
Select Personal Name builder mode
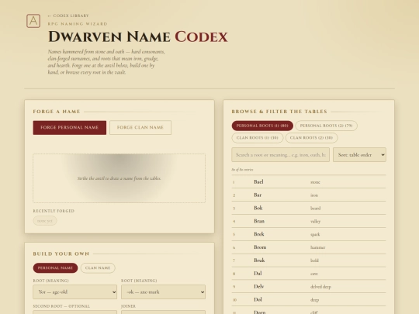coord(55,267)
